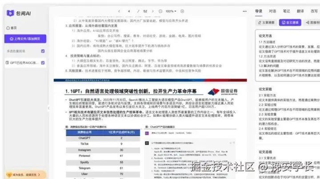Select the 全文速读 button
This screenshot has width=320, height=179.
pos(290,23)
